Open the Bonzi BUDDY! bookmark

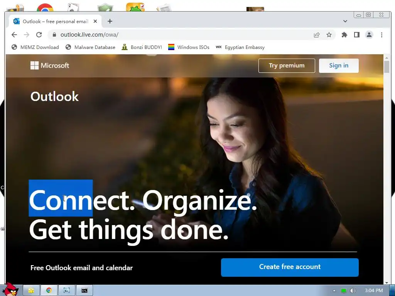coord(142,47)
